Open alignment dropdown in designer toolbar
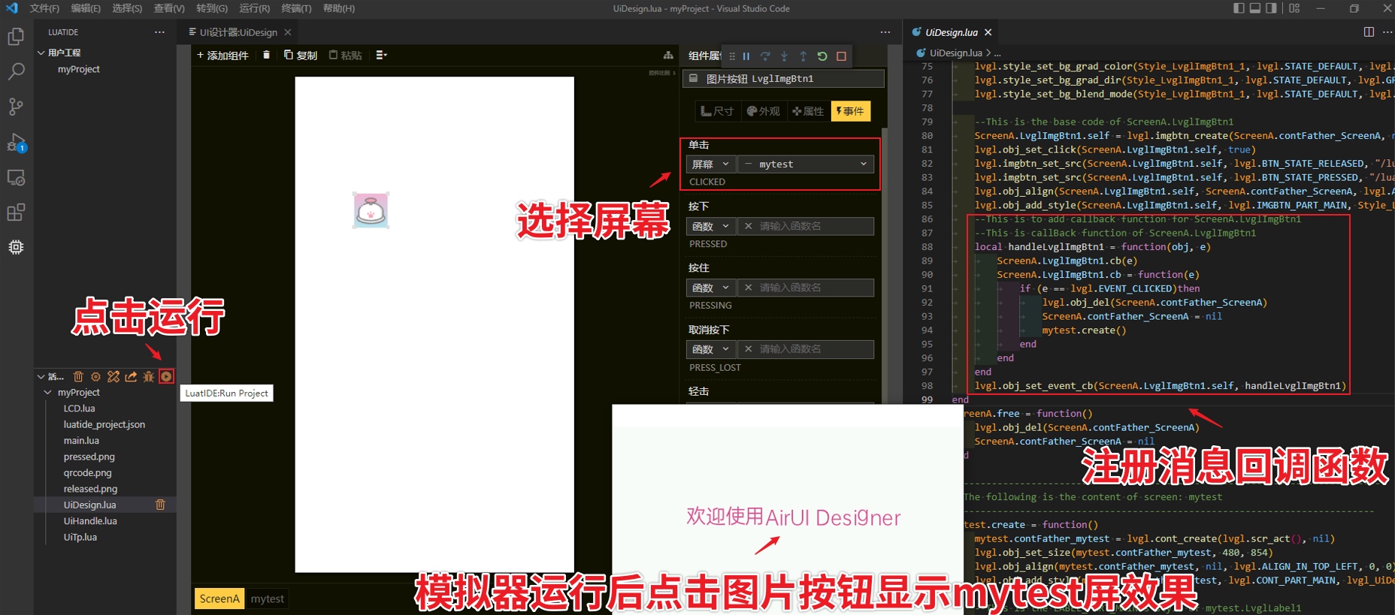 pyautogui.click(x=381, y=55)
